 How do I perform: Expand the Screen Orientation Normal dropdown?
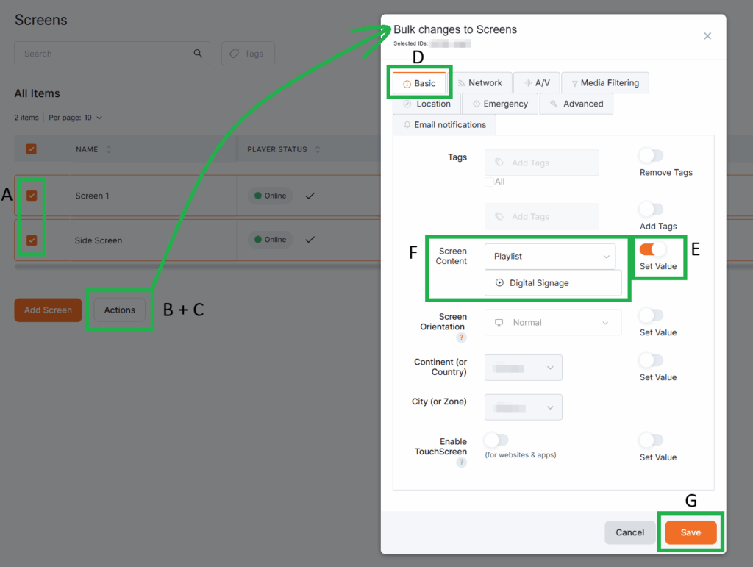[552, 323]
